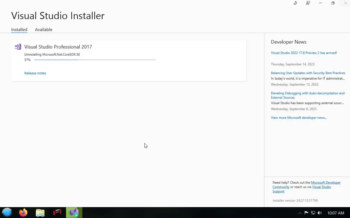
Task: Select the Uninstalling Microsoft.Net.CoreSDK.50 status text
Action: (x=52, y=55)
